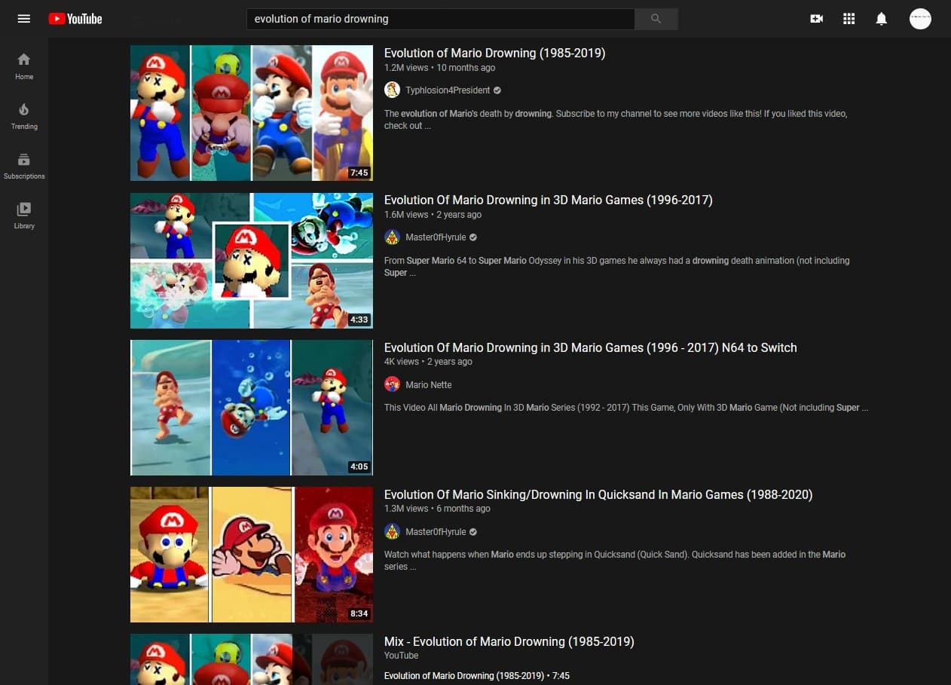Image resolution: width=951 pixels, height=685 pixels.
Task: Click 'YouTube' label under the Mix title
Action: pos(401,656)
